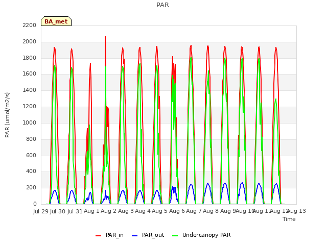Image resolution: width=327 pixels, height=245 pixels.
Task: Click the 1400 y-axis tick label
Action: click(x=30, y=90)
